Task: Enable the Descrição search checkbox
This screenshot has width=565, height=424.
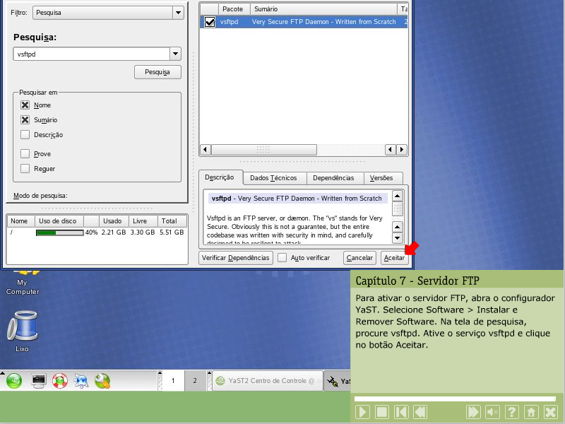Action: click(x=25, y=135)
